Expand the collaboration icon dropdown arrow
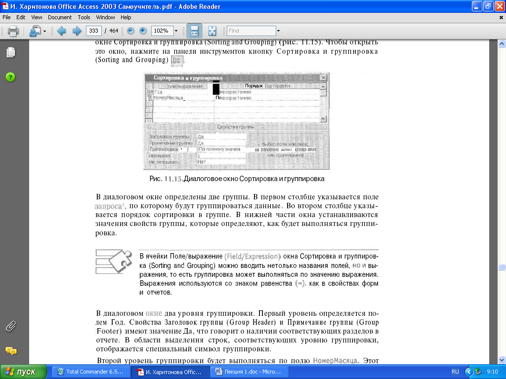 [45, 31]
